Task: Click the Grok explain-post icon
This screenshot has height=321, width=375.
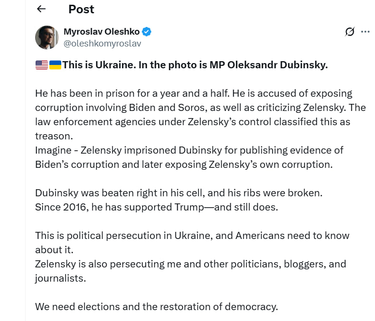Action: coord(350,31)
